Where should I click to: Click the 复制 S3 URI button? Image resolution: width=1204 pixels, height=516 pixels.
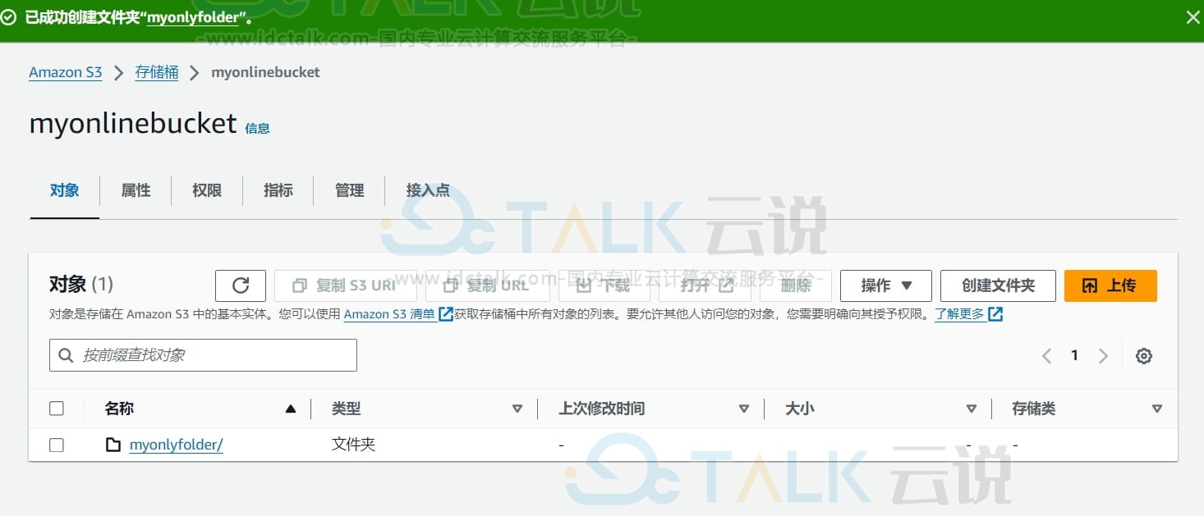click(x=345, y=285)
